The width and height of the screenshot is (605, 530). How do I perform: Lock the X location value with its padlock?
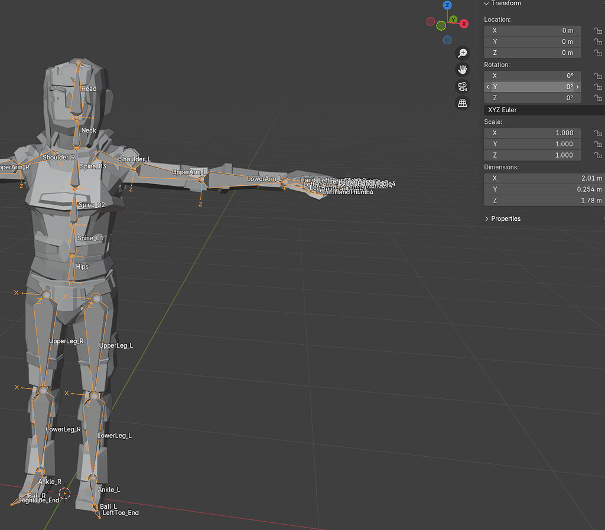pyautogui.click(x=597, y=30)
